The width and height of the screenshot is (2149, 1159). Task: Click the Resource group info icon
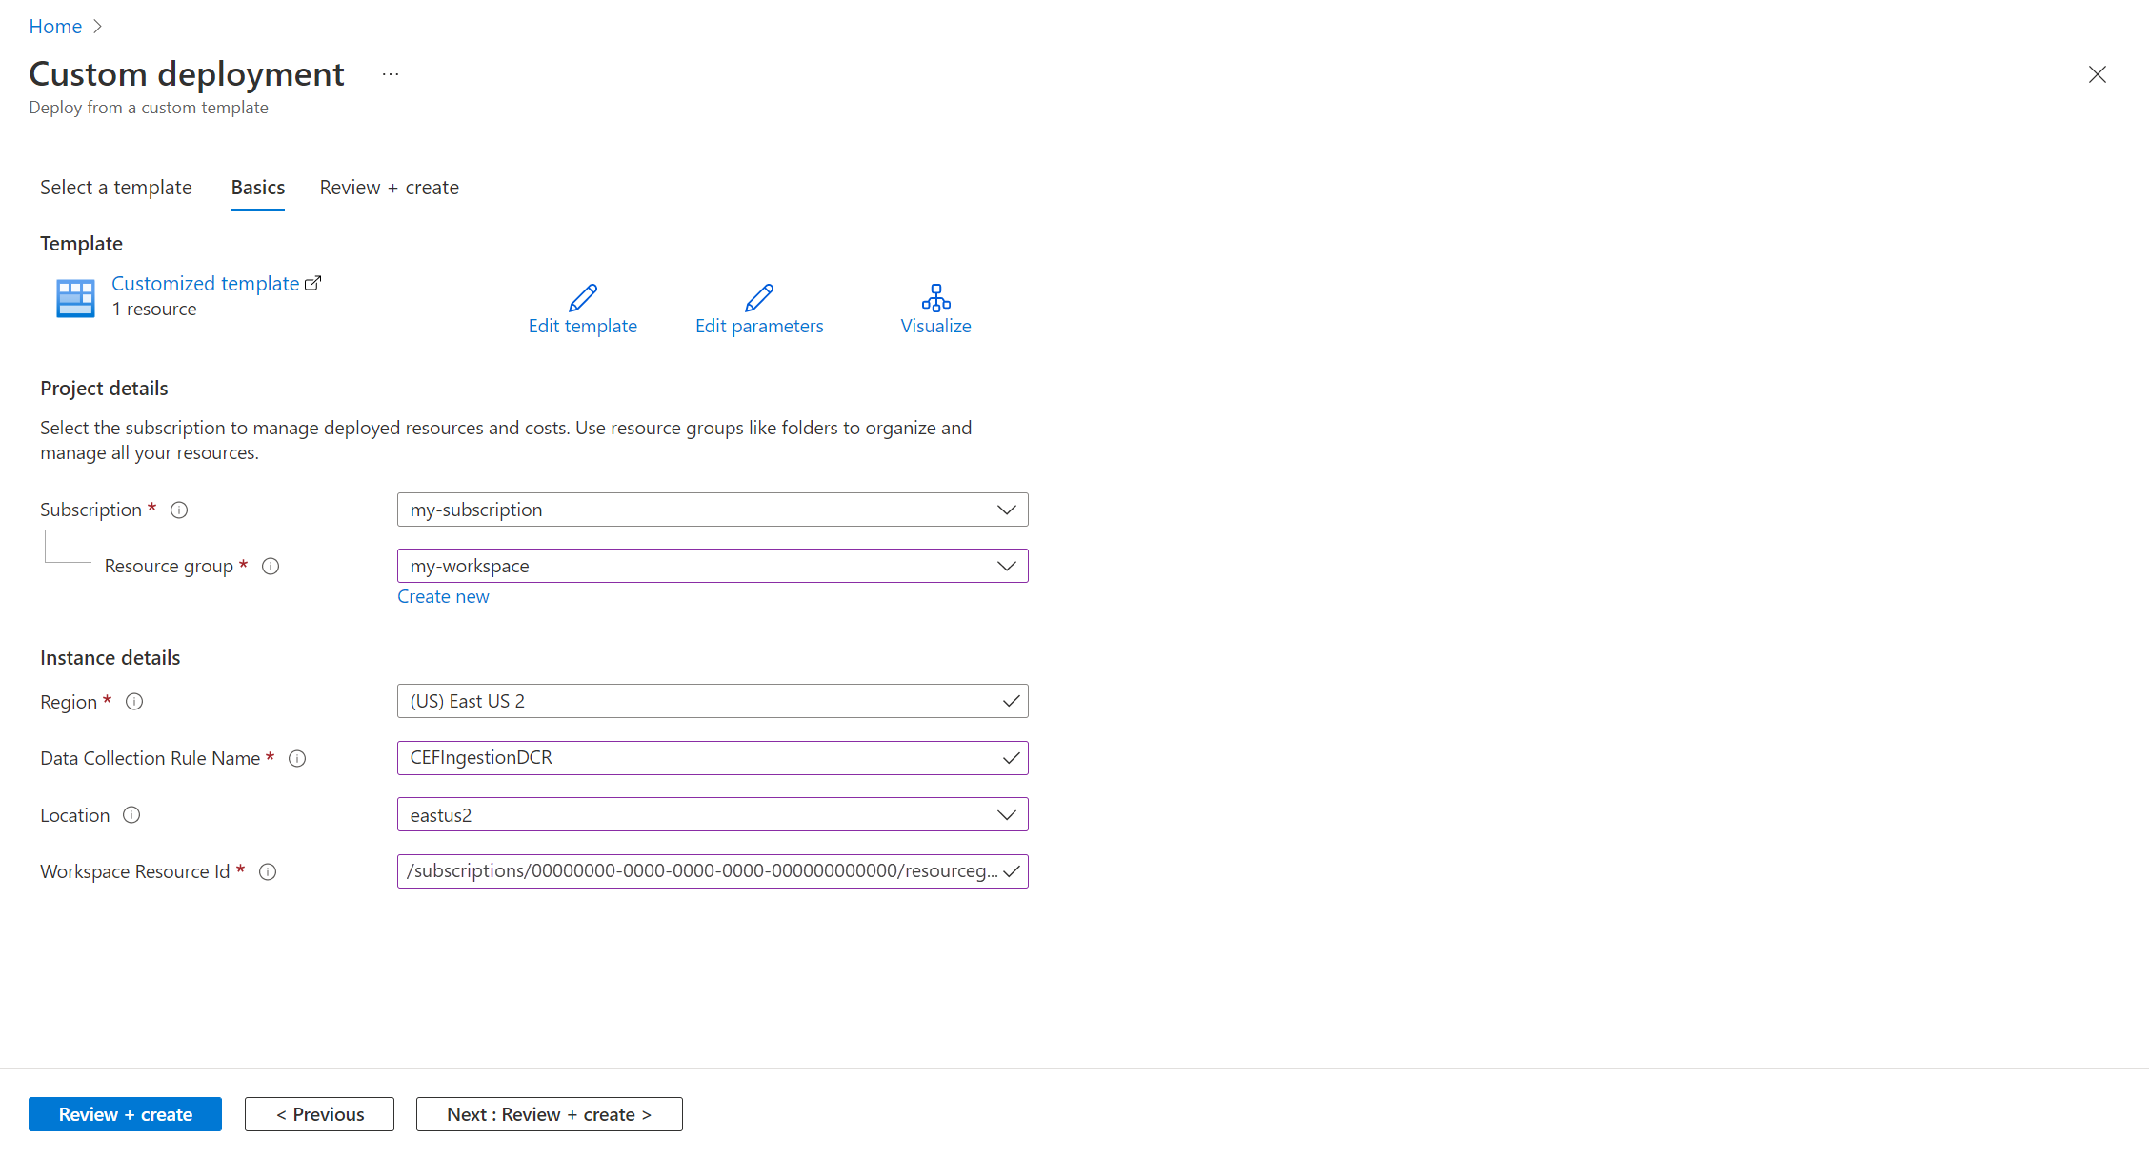[x=271, y=567]
